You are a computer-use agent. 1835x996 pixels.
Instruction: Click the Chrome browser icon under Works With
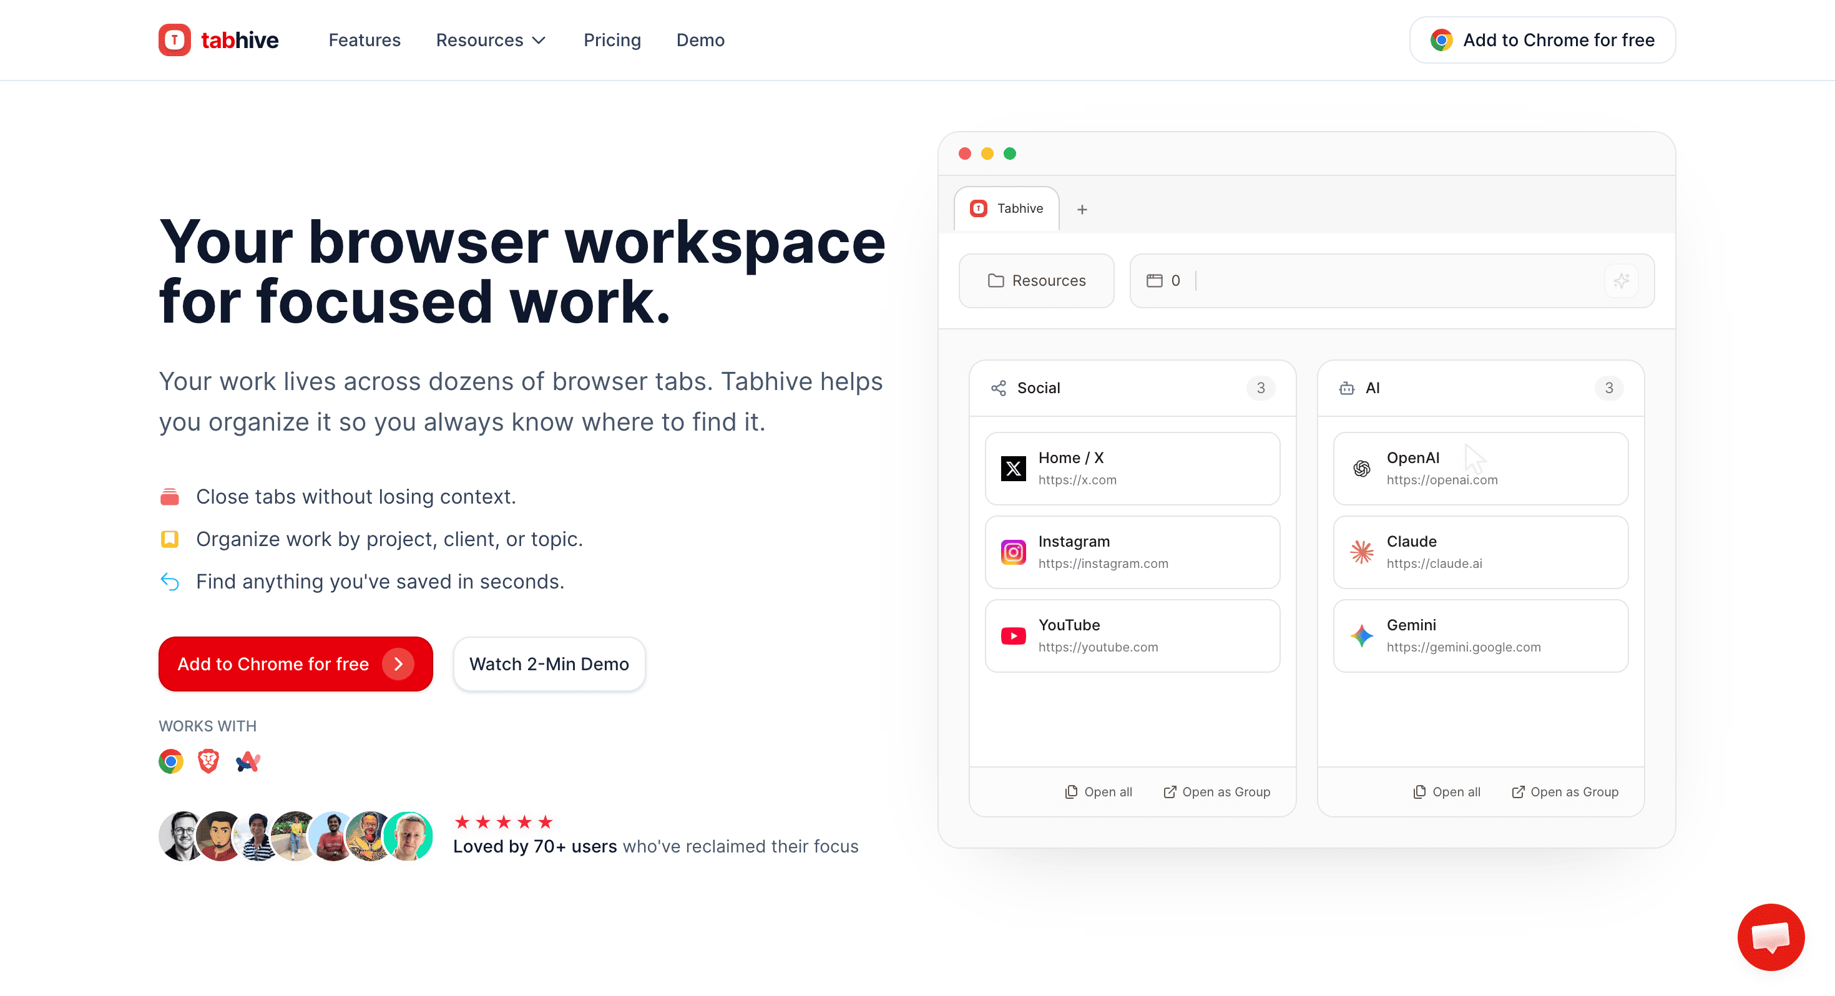(x=171, y=761)
